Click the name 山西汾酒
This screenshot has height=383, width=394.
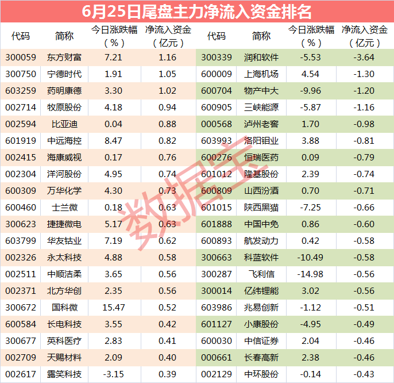tap(261, 191)
